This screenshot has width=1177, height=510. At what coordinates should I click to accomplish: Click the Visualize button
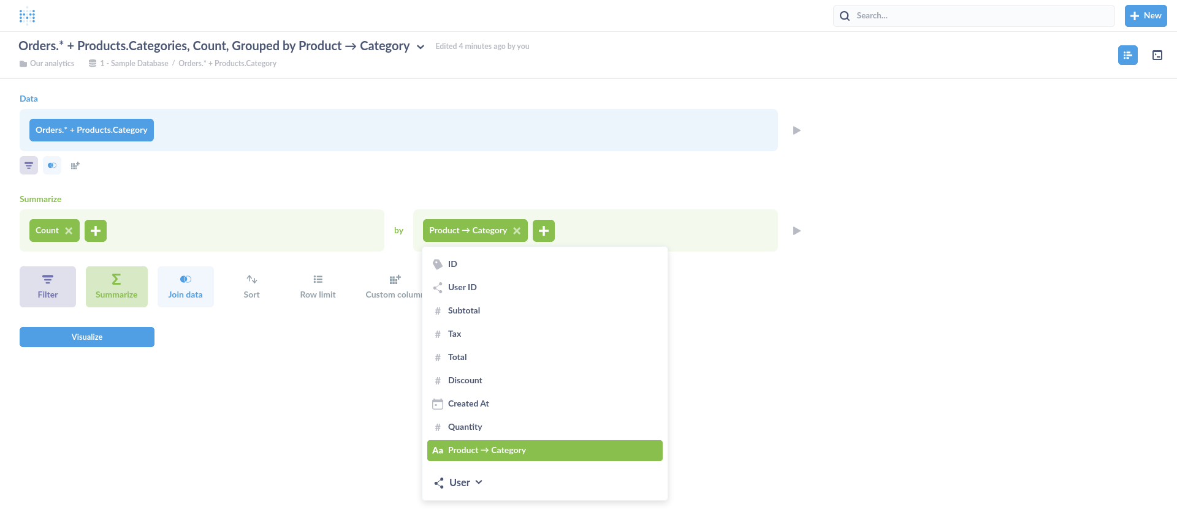click(x=86, y=337)
